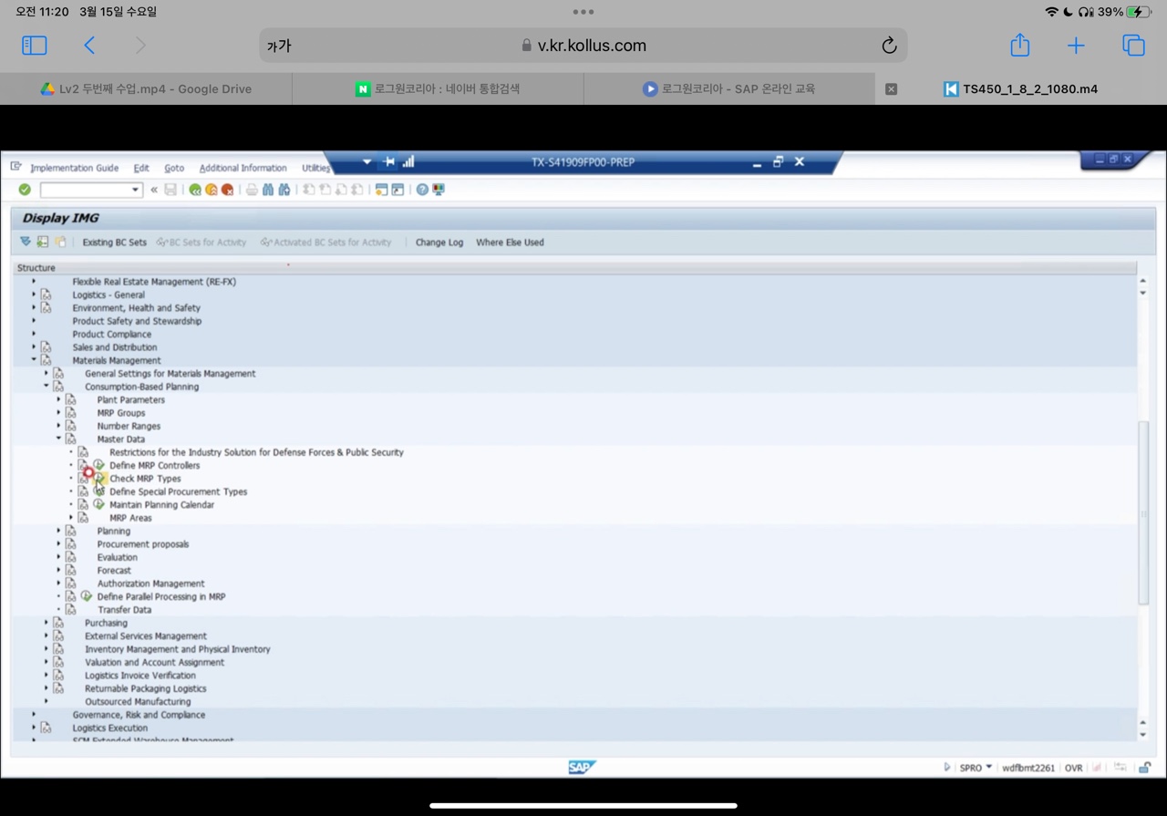Show the Safari sidebar

point(34,45)
